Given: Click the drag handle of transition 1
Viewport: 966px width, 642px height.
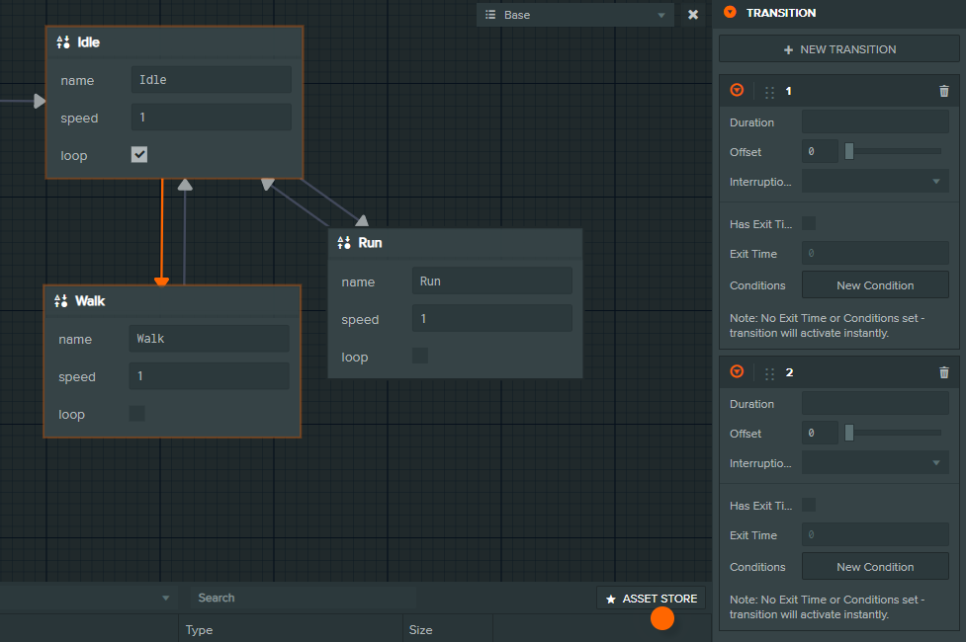Looking at the screenshot, I should [769, 92].
